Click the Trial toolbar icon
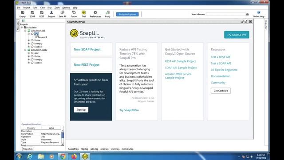The height and width of the screenshot is (160, 284). click(83, 12)
